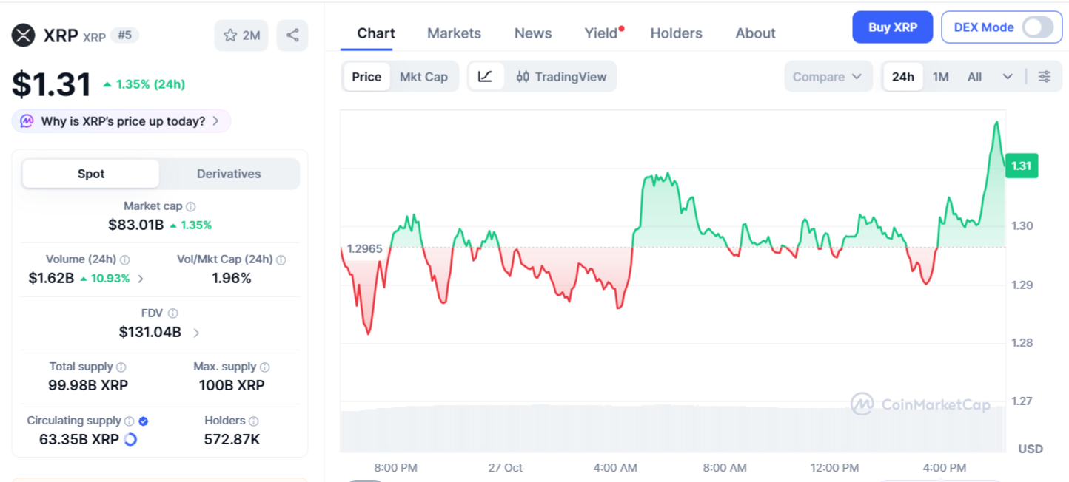Open the Holders tab
Screen dimensions: 1069x482
676,33
